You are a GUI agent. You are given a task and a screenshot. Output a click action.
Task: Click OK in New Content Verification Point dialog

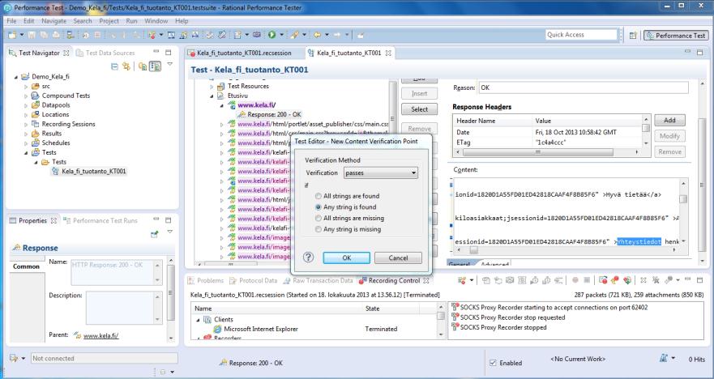[347, 258]
